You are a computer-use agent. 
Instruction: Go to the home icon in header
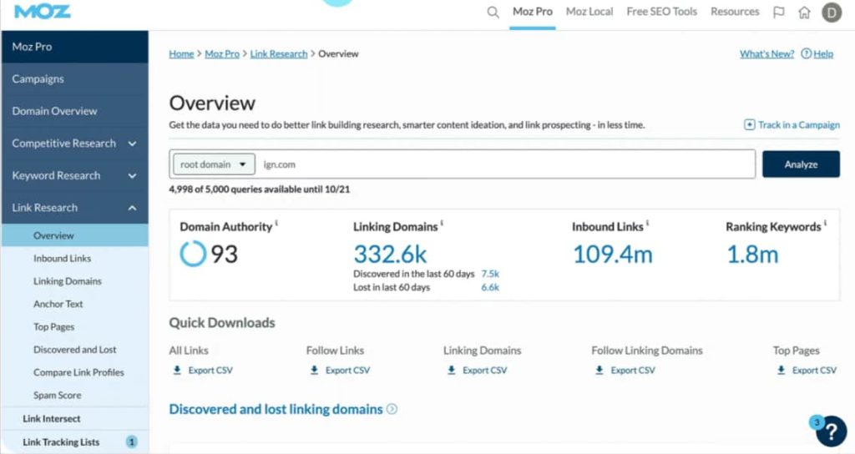[804, 12]
